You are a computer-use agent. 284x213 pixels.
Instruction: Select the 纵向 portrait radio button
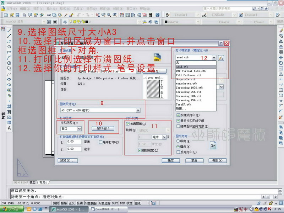coord(178,141)
